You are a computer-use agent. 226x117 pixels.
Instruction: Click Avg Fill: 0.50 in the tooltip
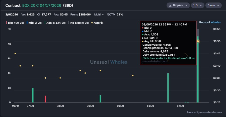151,41
